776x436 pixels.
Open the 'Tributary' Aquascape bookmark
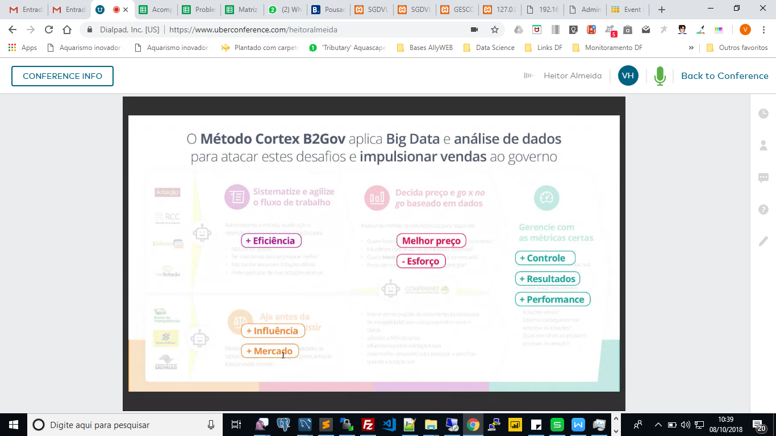[x=347, y=48]
